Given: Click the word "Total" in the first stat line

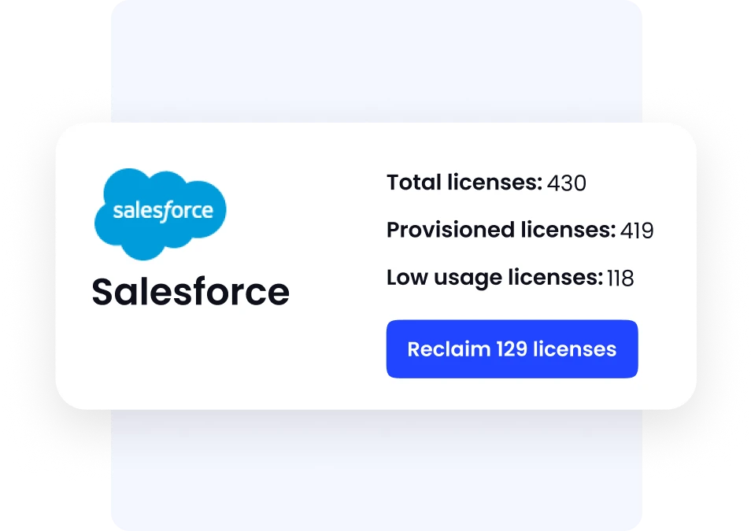Looking at the screenshot, I should pos(414,183).
